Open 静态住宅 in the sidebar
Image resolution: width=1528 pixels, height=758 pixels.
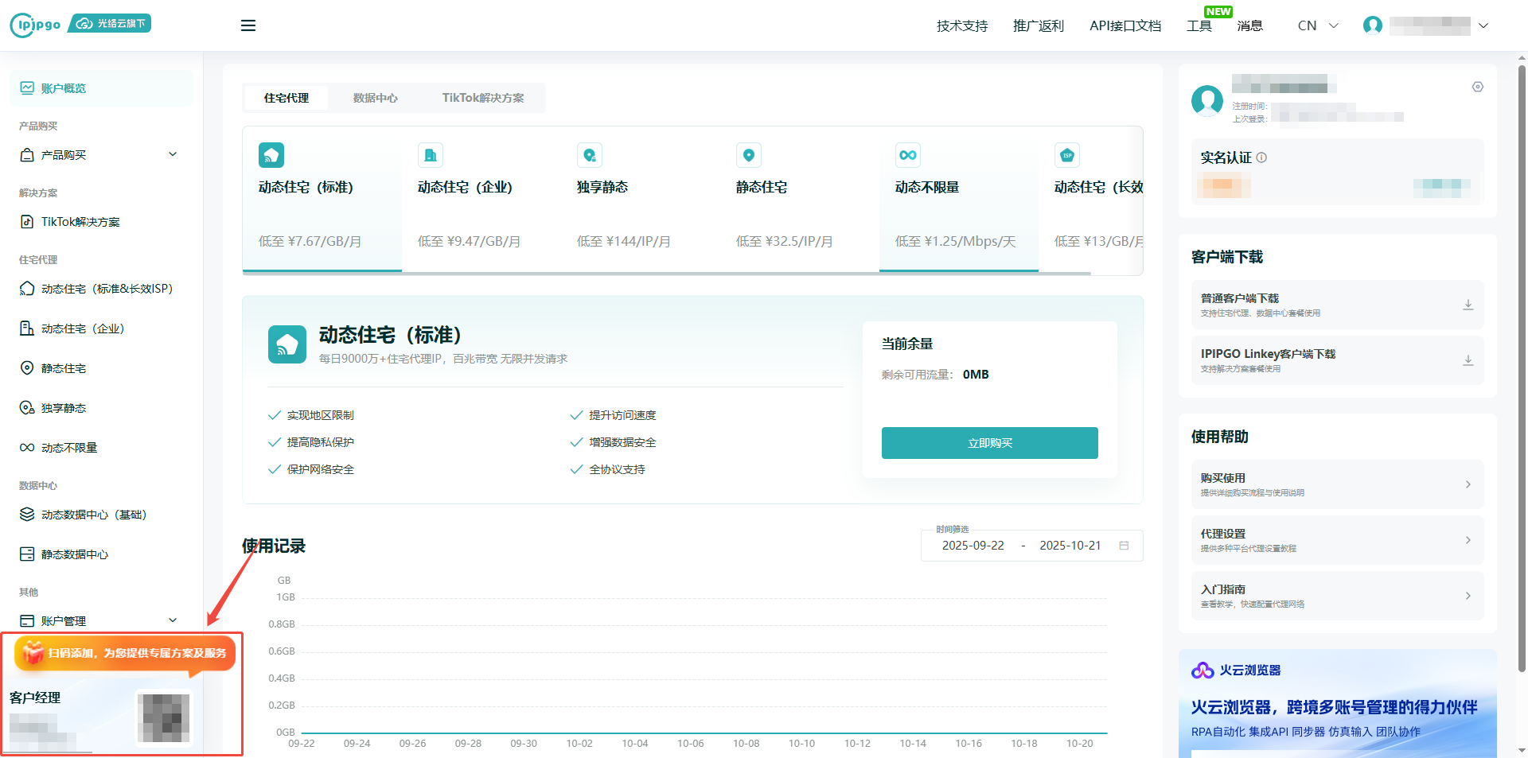[x=64, y=368]
